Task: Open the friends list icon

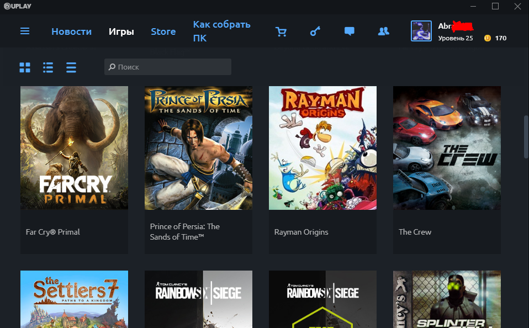Action: [384, 31]
